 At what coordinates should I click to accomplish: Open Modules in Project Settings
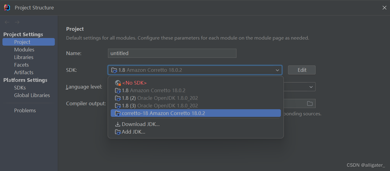(x=24, y=50)
